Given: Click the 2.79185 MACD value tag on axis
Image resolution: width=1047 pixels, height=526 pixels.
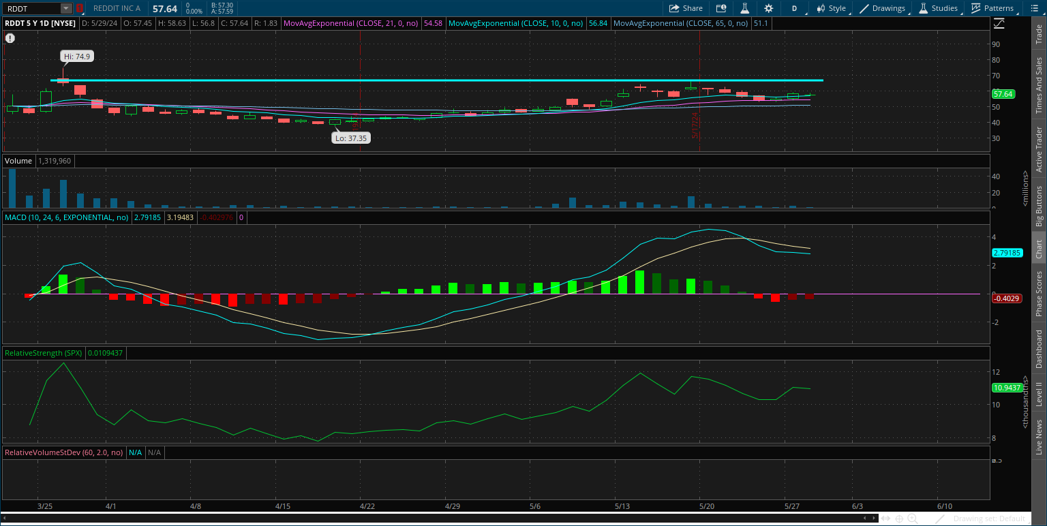Looking at the screenshot, I should (x=1006, y=253).
